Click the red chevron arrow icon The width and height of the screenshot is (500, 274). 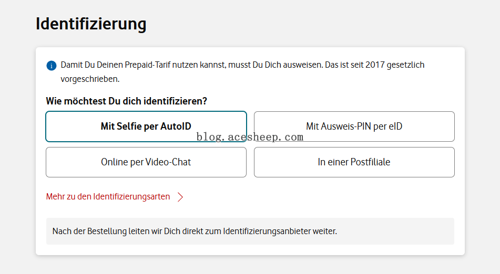[x=180, y=197]
